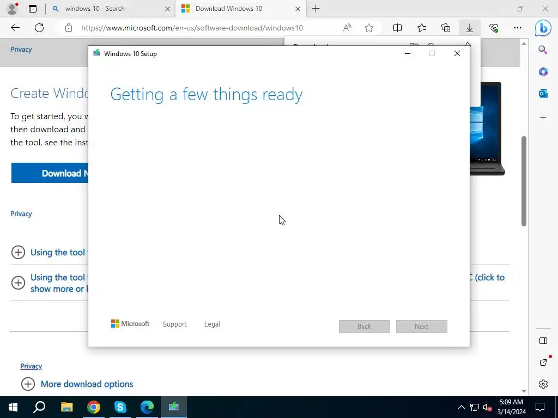Open Browser essentials heart icon

[494, 28]
